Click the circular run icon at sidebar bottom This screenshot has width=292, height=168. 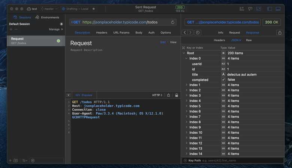pyautogui.click(x=33, y=161)
